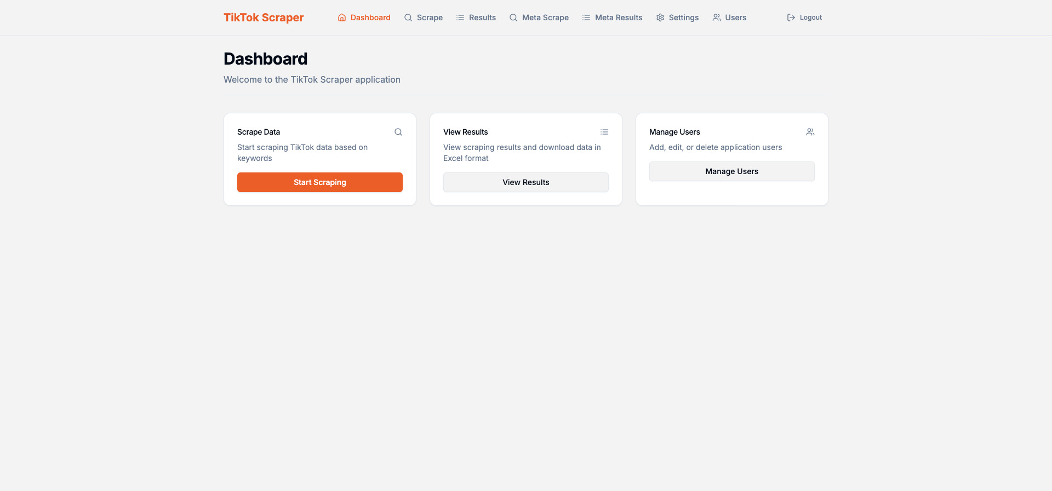Click the TikTok Scraper logo link
The width and height of the screenshot is (1052, 491).
[x=264, y=18]
